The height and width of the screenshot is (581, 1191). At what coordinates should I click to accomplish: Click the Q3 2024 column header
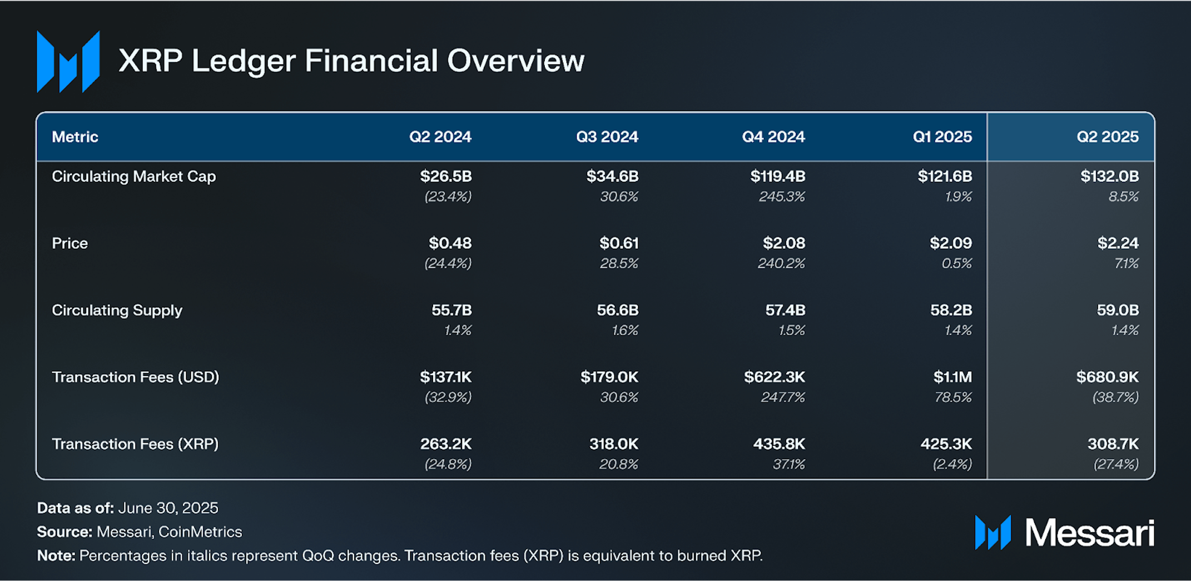(607, 137)
